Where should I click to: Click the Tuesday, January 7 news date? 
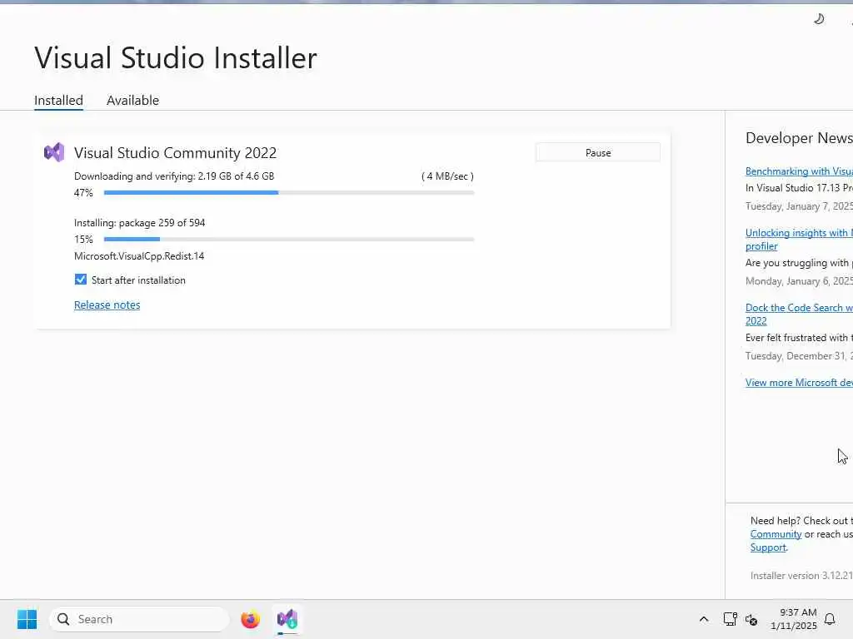799,206
